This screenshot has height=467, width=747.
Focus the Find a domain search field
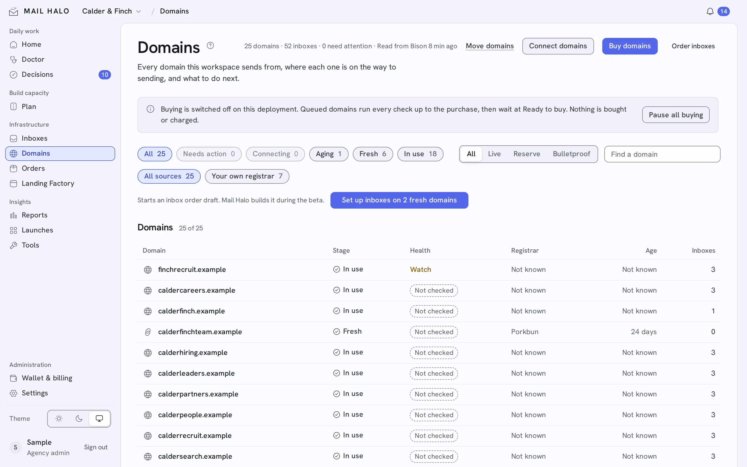click(662, 154)
